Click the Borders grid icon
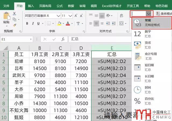 49,24
